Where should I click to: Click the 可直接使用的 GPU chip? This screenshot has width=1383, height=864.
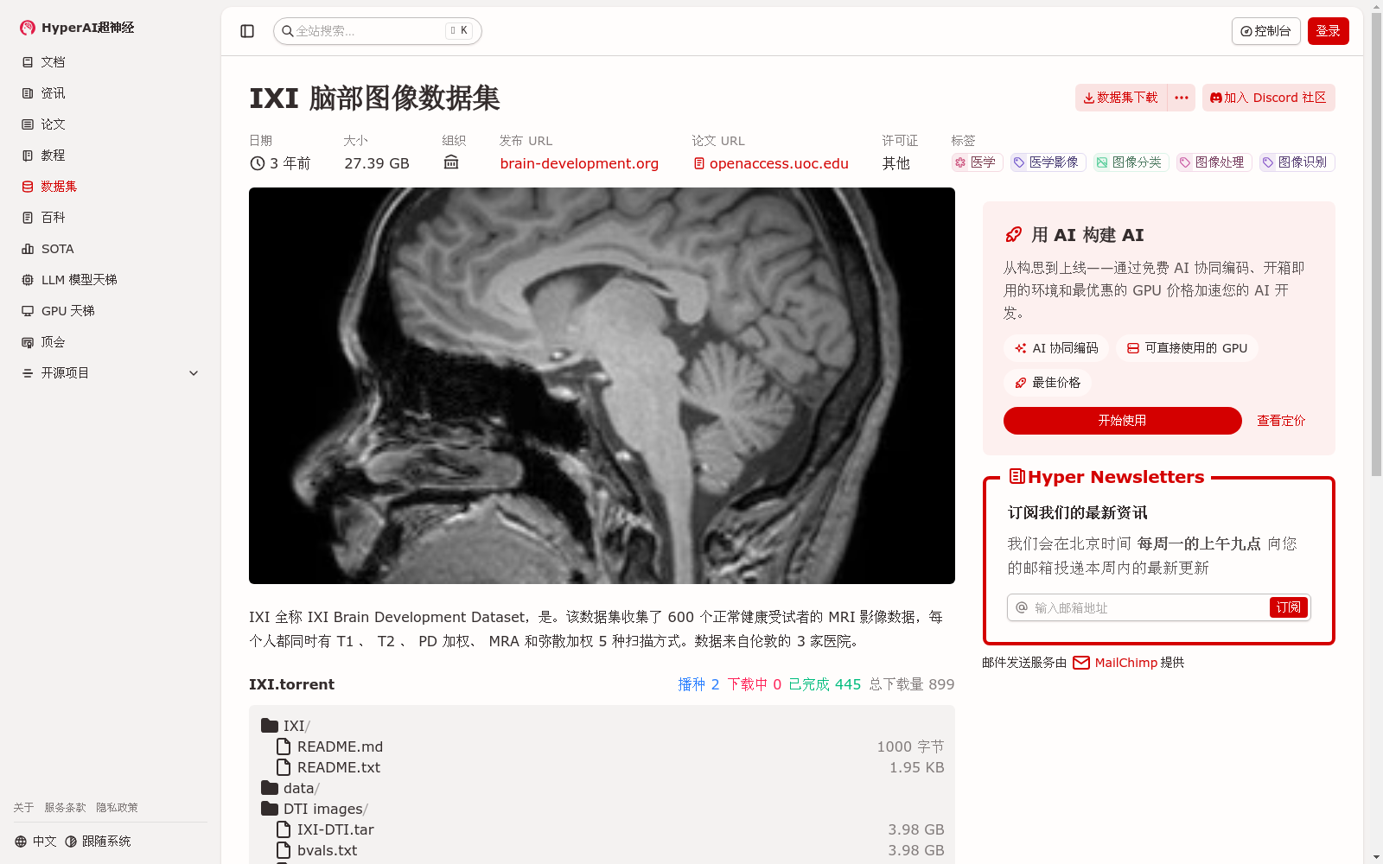(1188, 348)
